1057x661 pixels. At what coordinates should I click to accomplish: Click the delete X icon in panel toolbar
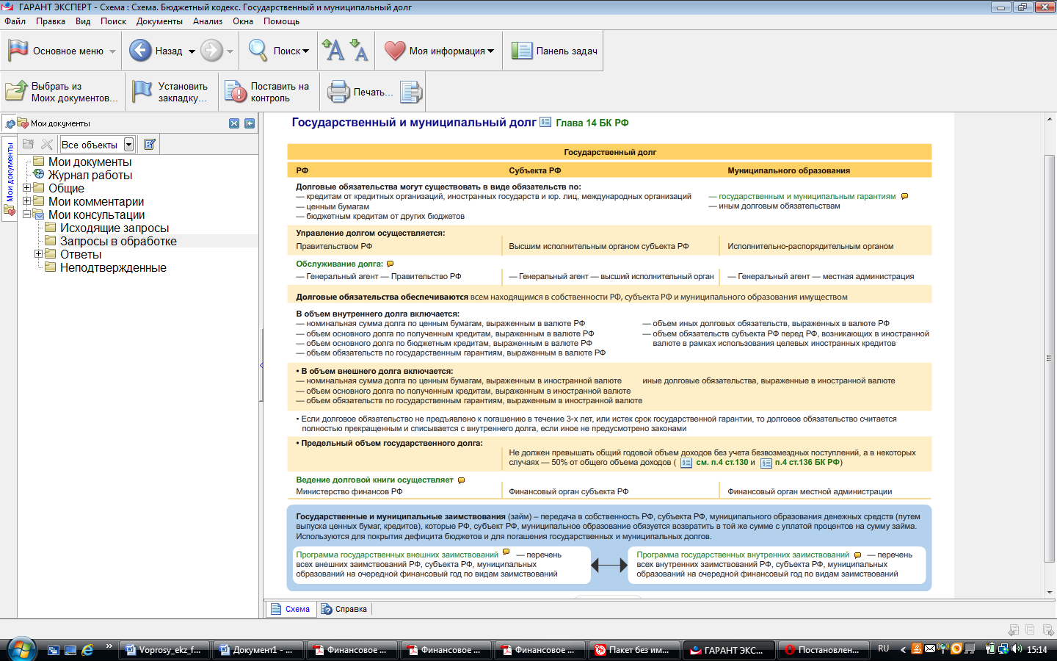point(47,144)
